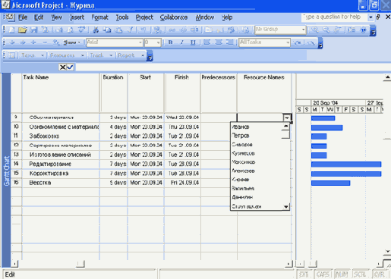Screen dimensions: 391x279
Task: Apply center text alignment
Action: coord(219,42)
